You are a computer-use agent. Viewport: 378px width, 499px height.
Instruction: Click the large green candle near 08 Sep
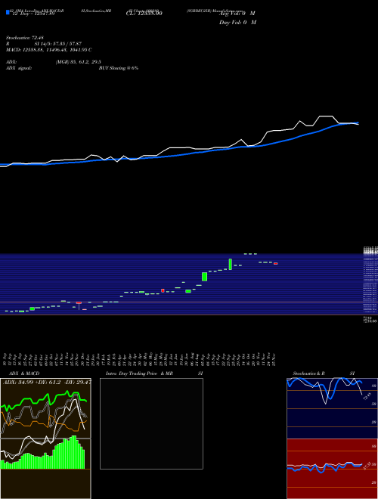[x=204, y=277]
